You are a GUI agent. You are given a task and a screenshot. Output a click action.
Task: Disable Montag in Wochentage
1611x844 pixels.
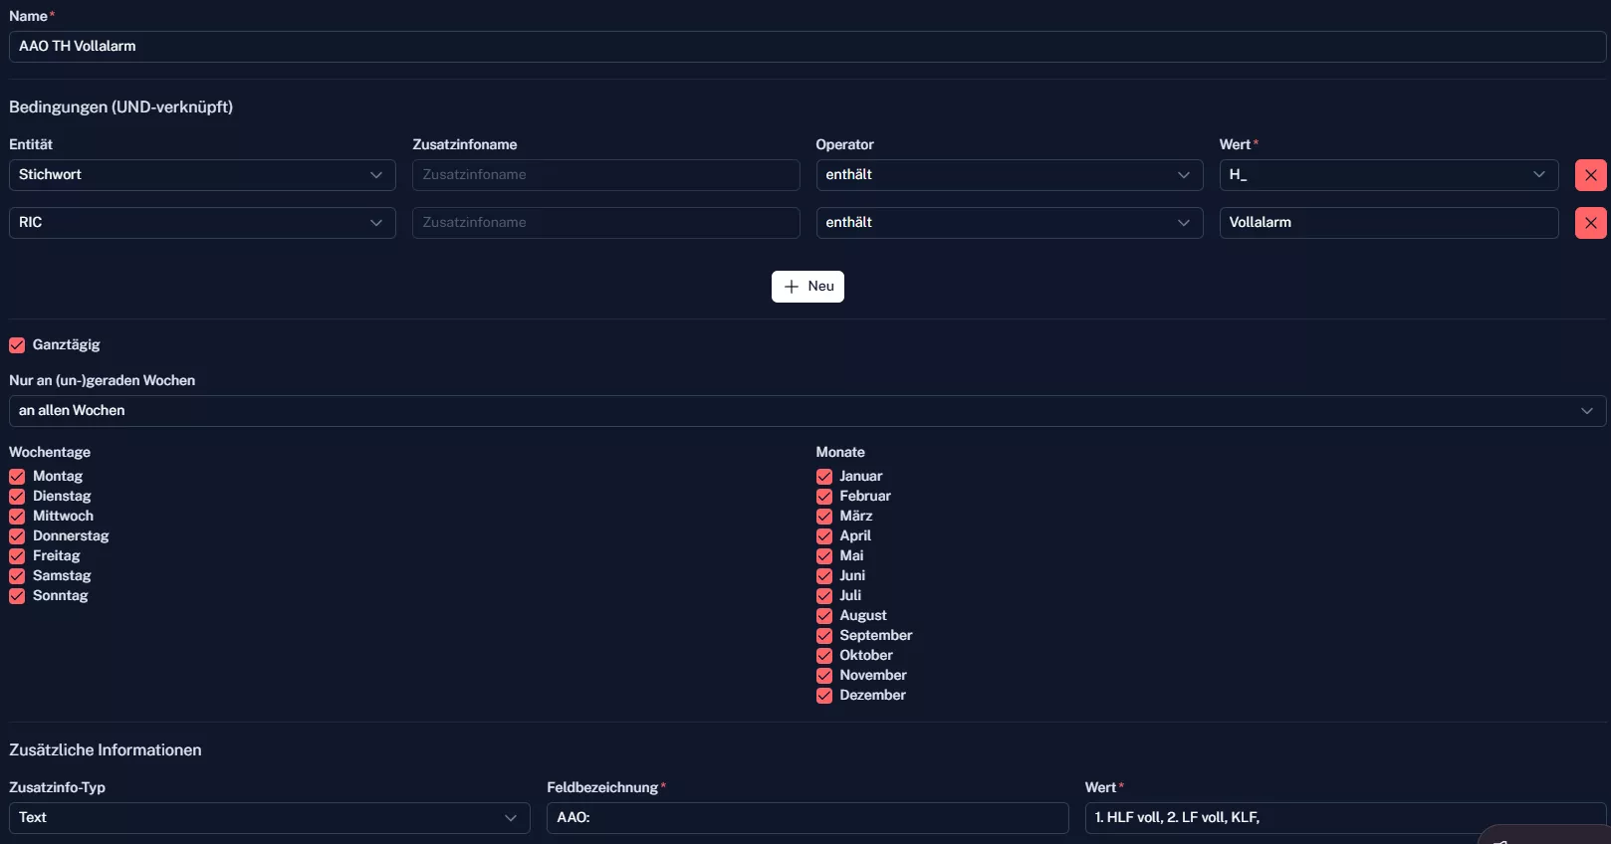pos(17,477)
